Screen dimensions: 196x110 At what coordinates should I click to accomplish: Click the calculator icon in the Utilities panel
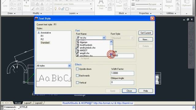pyautogui.click(x=178, y=9)
